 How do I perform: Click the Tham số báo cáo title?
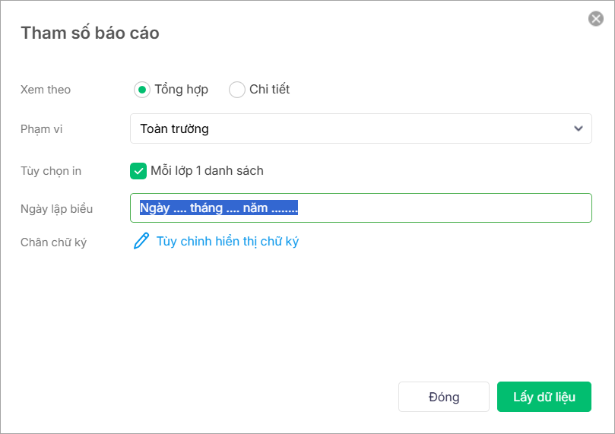pos(90,33)
